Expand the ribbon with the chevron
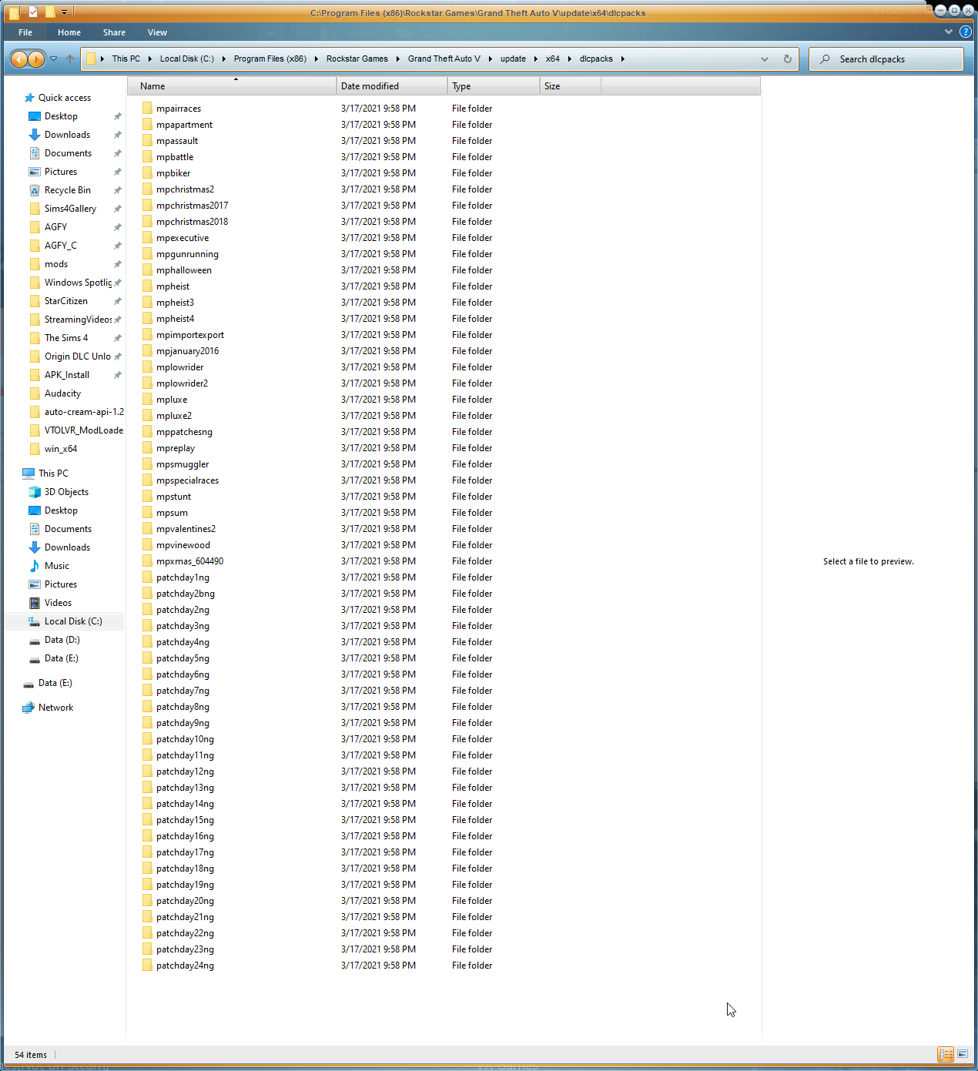Screen dimensions: 978x1071 point(949,32)
